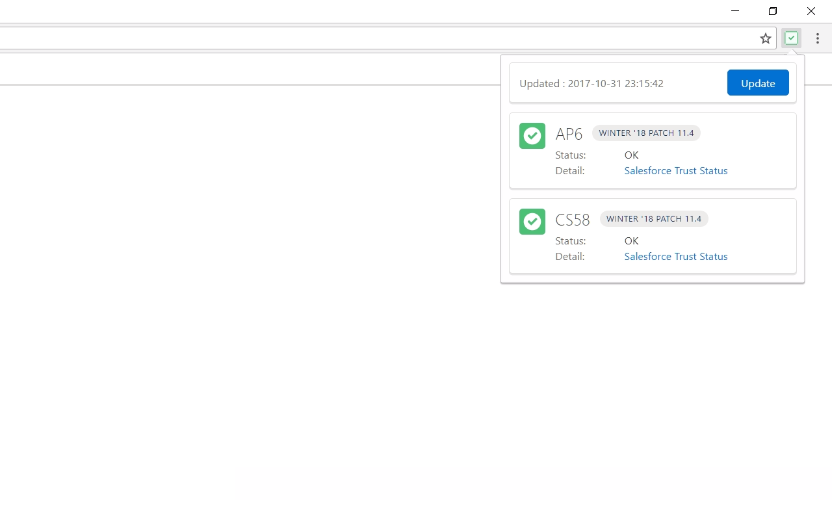The width and height of the screenshot is (832, 520).
Task: Click the CS58 instance name
Action: [573, 220]
